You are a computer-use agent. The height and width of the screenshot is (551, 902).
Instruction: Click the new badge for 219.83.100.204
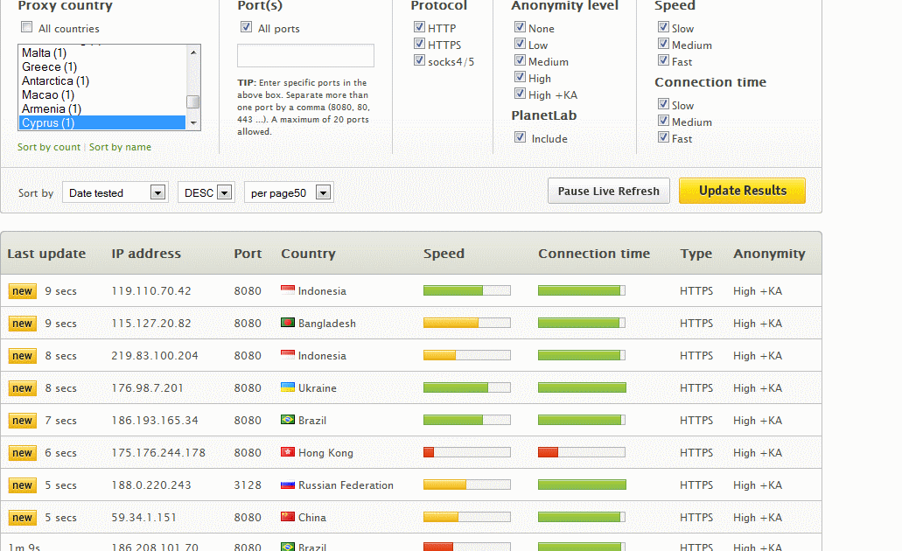click(23, 355)
